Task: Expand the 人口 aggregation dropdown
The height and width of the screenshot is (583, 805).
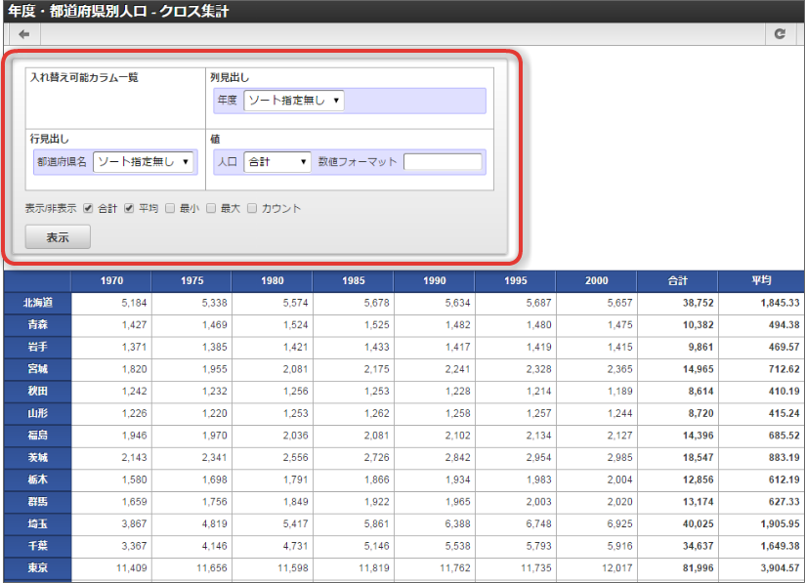Action: tap(277, 161)
